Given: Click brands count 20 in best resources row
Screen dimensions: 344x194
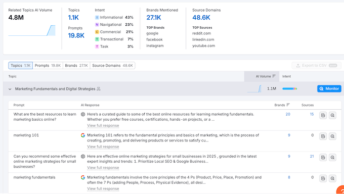Looking at the screenshot, I should 288,114.
